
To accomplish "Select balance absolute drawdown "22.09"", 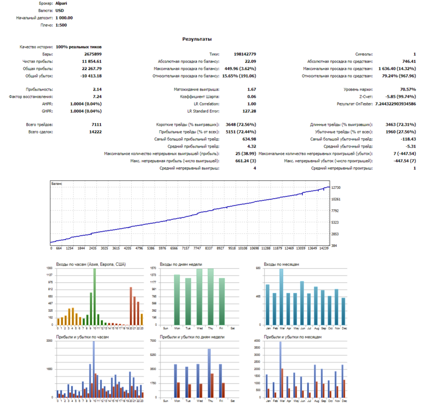I will [251, 61].
